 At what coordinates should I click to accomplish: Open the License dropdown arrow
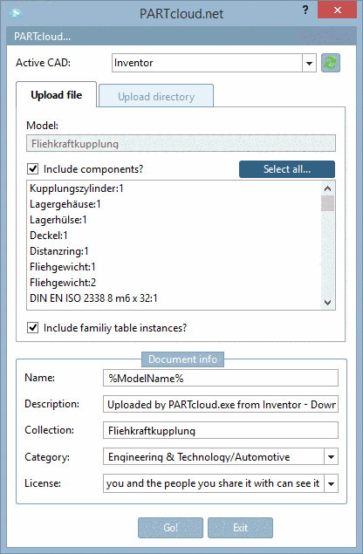click(x=332, y=483)
